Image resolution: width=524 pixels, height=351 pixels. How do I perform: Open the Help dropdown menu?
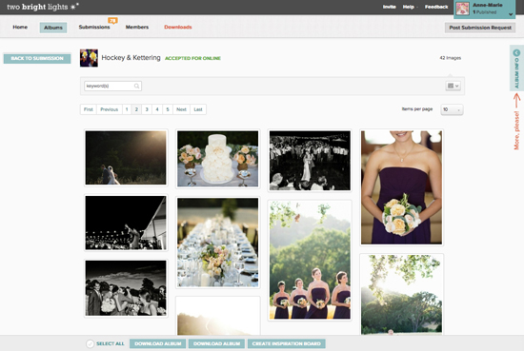coord(410,7)
